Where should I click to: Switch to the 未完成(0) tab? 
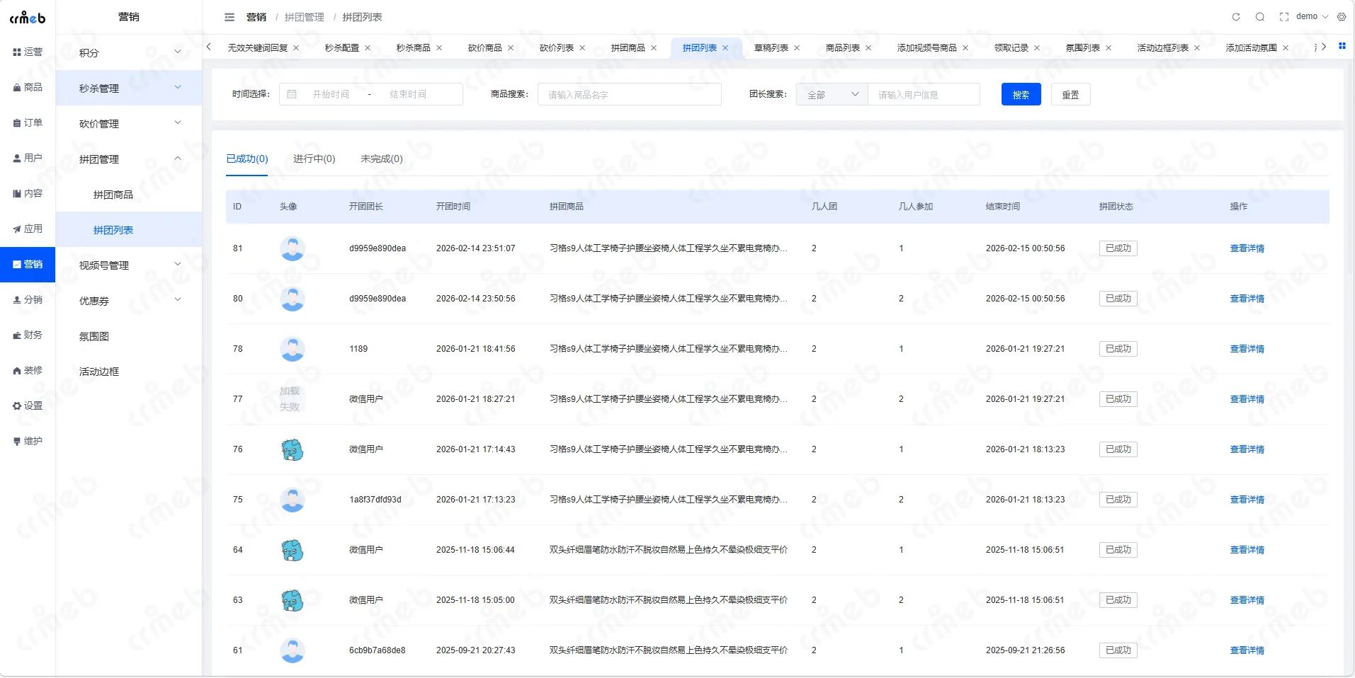point(381,159)
